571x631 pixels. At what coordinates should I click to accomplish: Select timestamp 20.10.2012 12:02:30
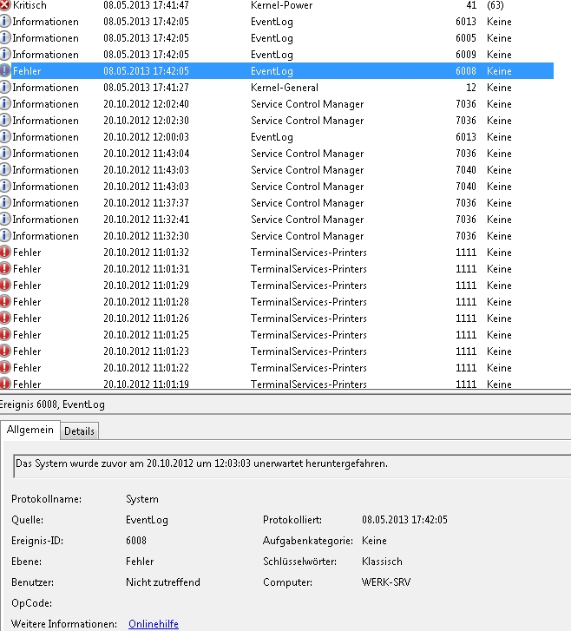146,121
